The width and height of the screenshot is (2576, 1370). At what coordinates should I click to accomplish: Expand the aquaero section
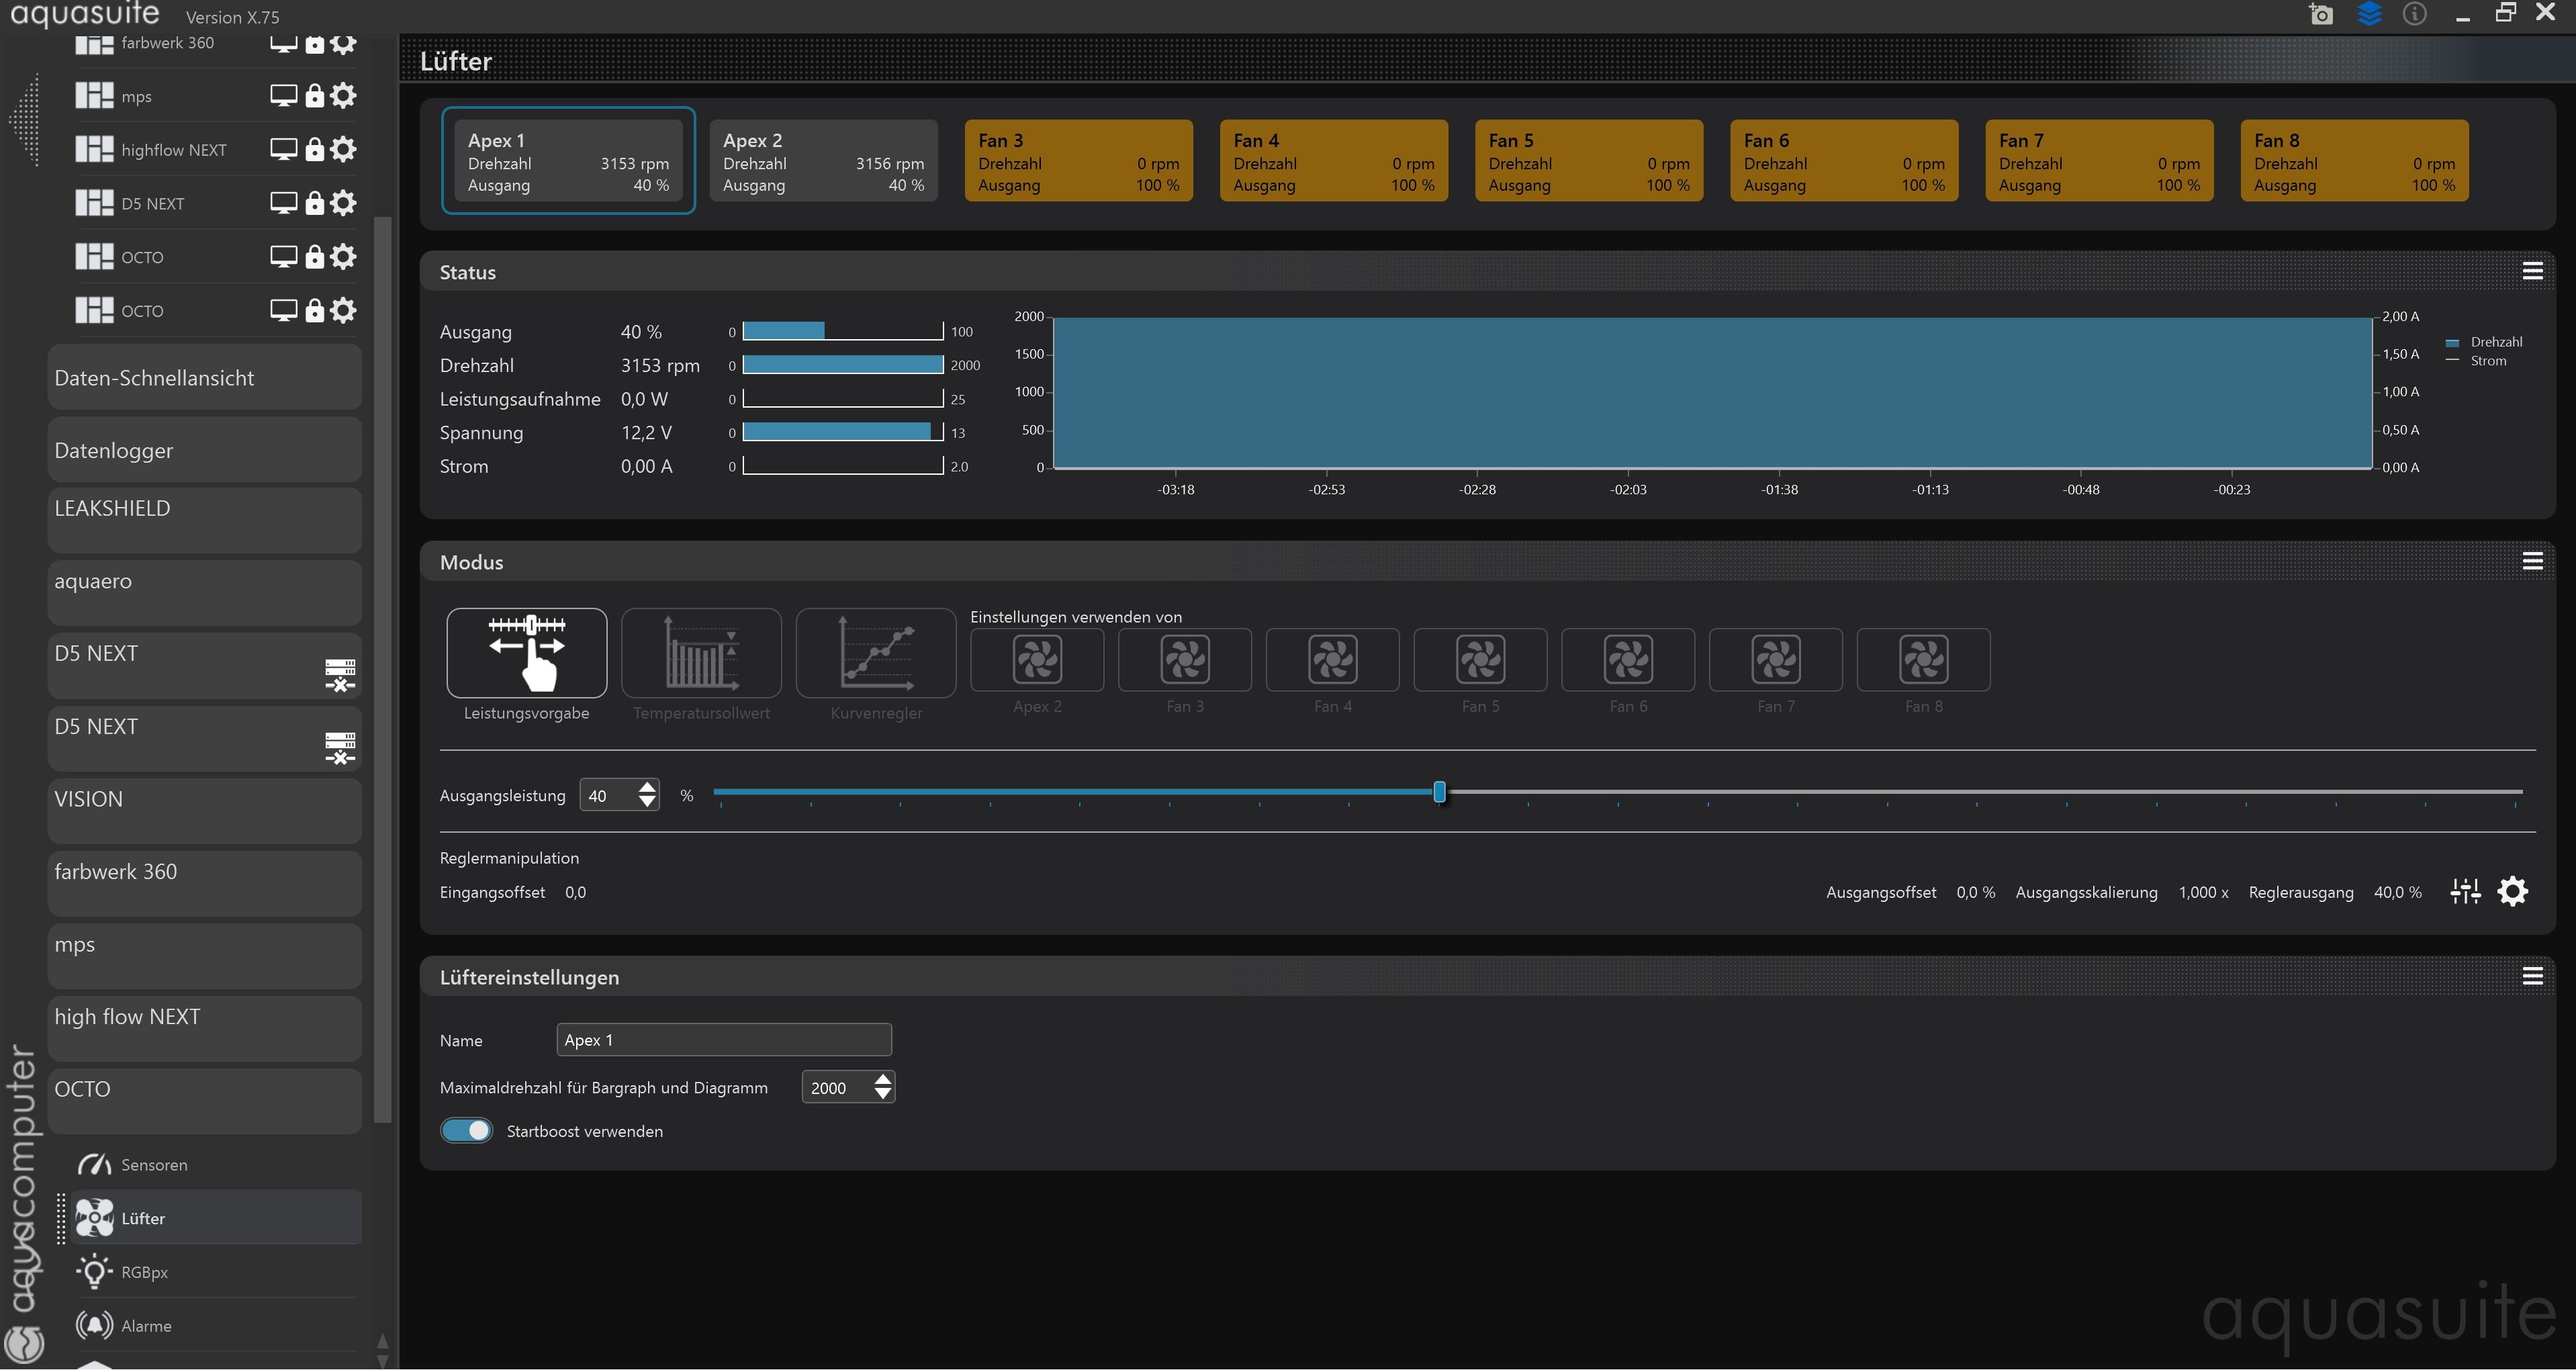(204, 593)
